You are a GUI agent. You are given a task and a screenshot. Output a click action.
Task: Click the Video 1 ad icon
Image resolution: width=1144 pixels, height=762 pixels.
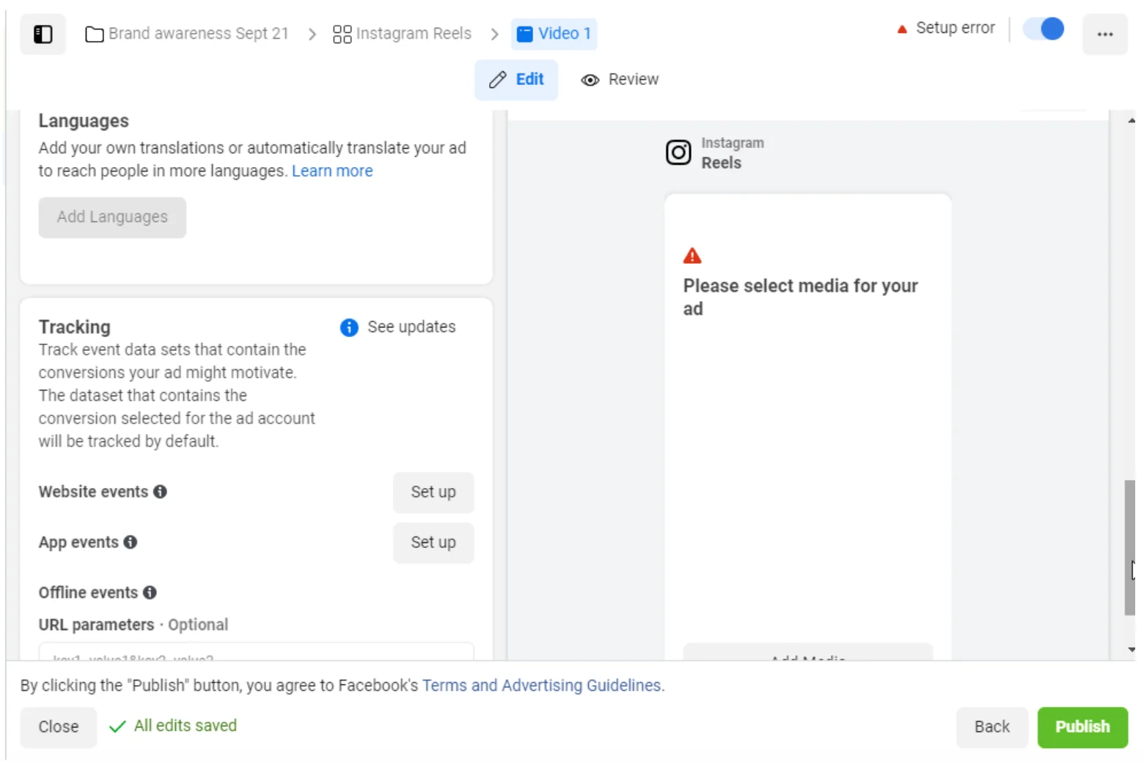pos(524,34)
